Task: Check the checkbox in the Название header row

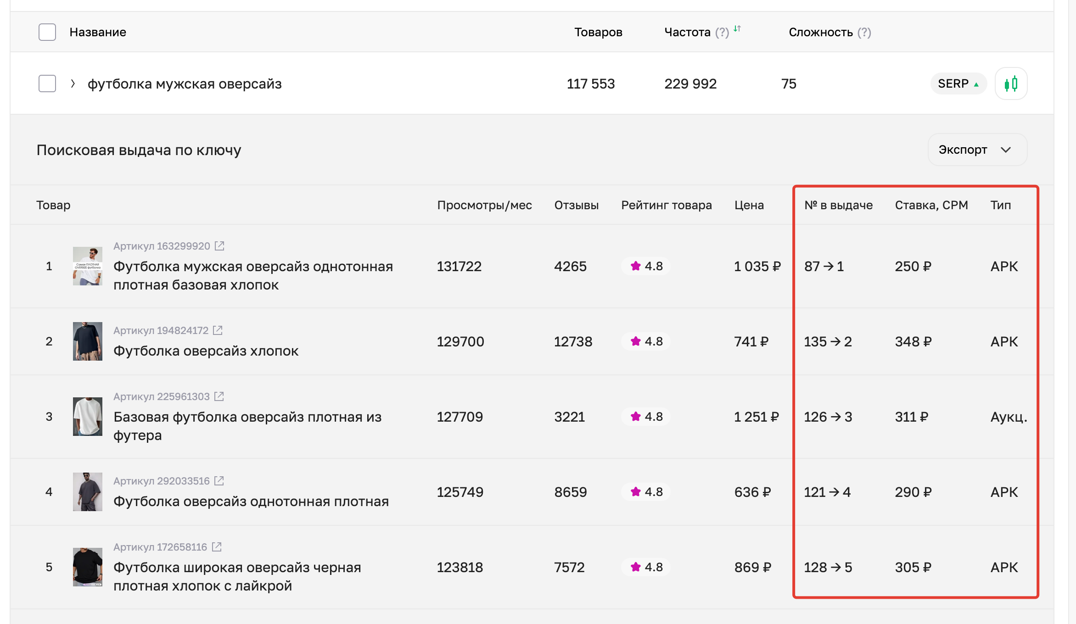Action: [47, 32]
